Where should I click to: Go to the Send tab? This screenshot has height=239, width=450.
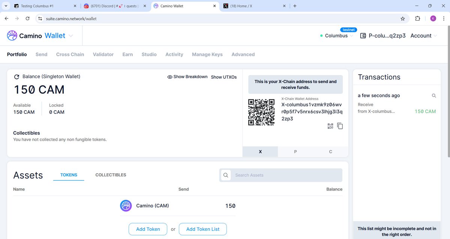pyautogui.click(x=41, y=54)
